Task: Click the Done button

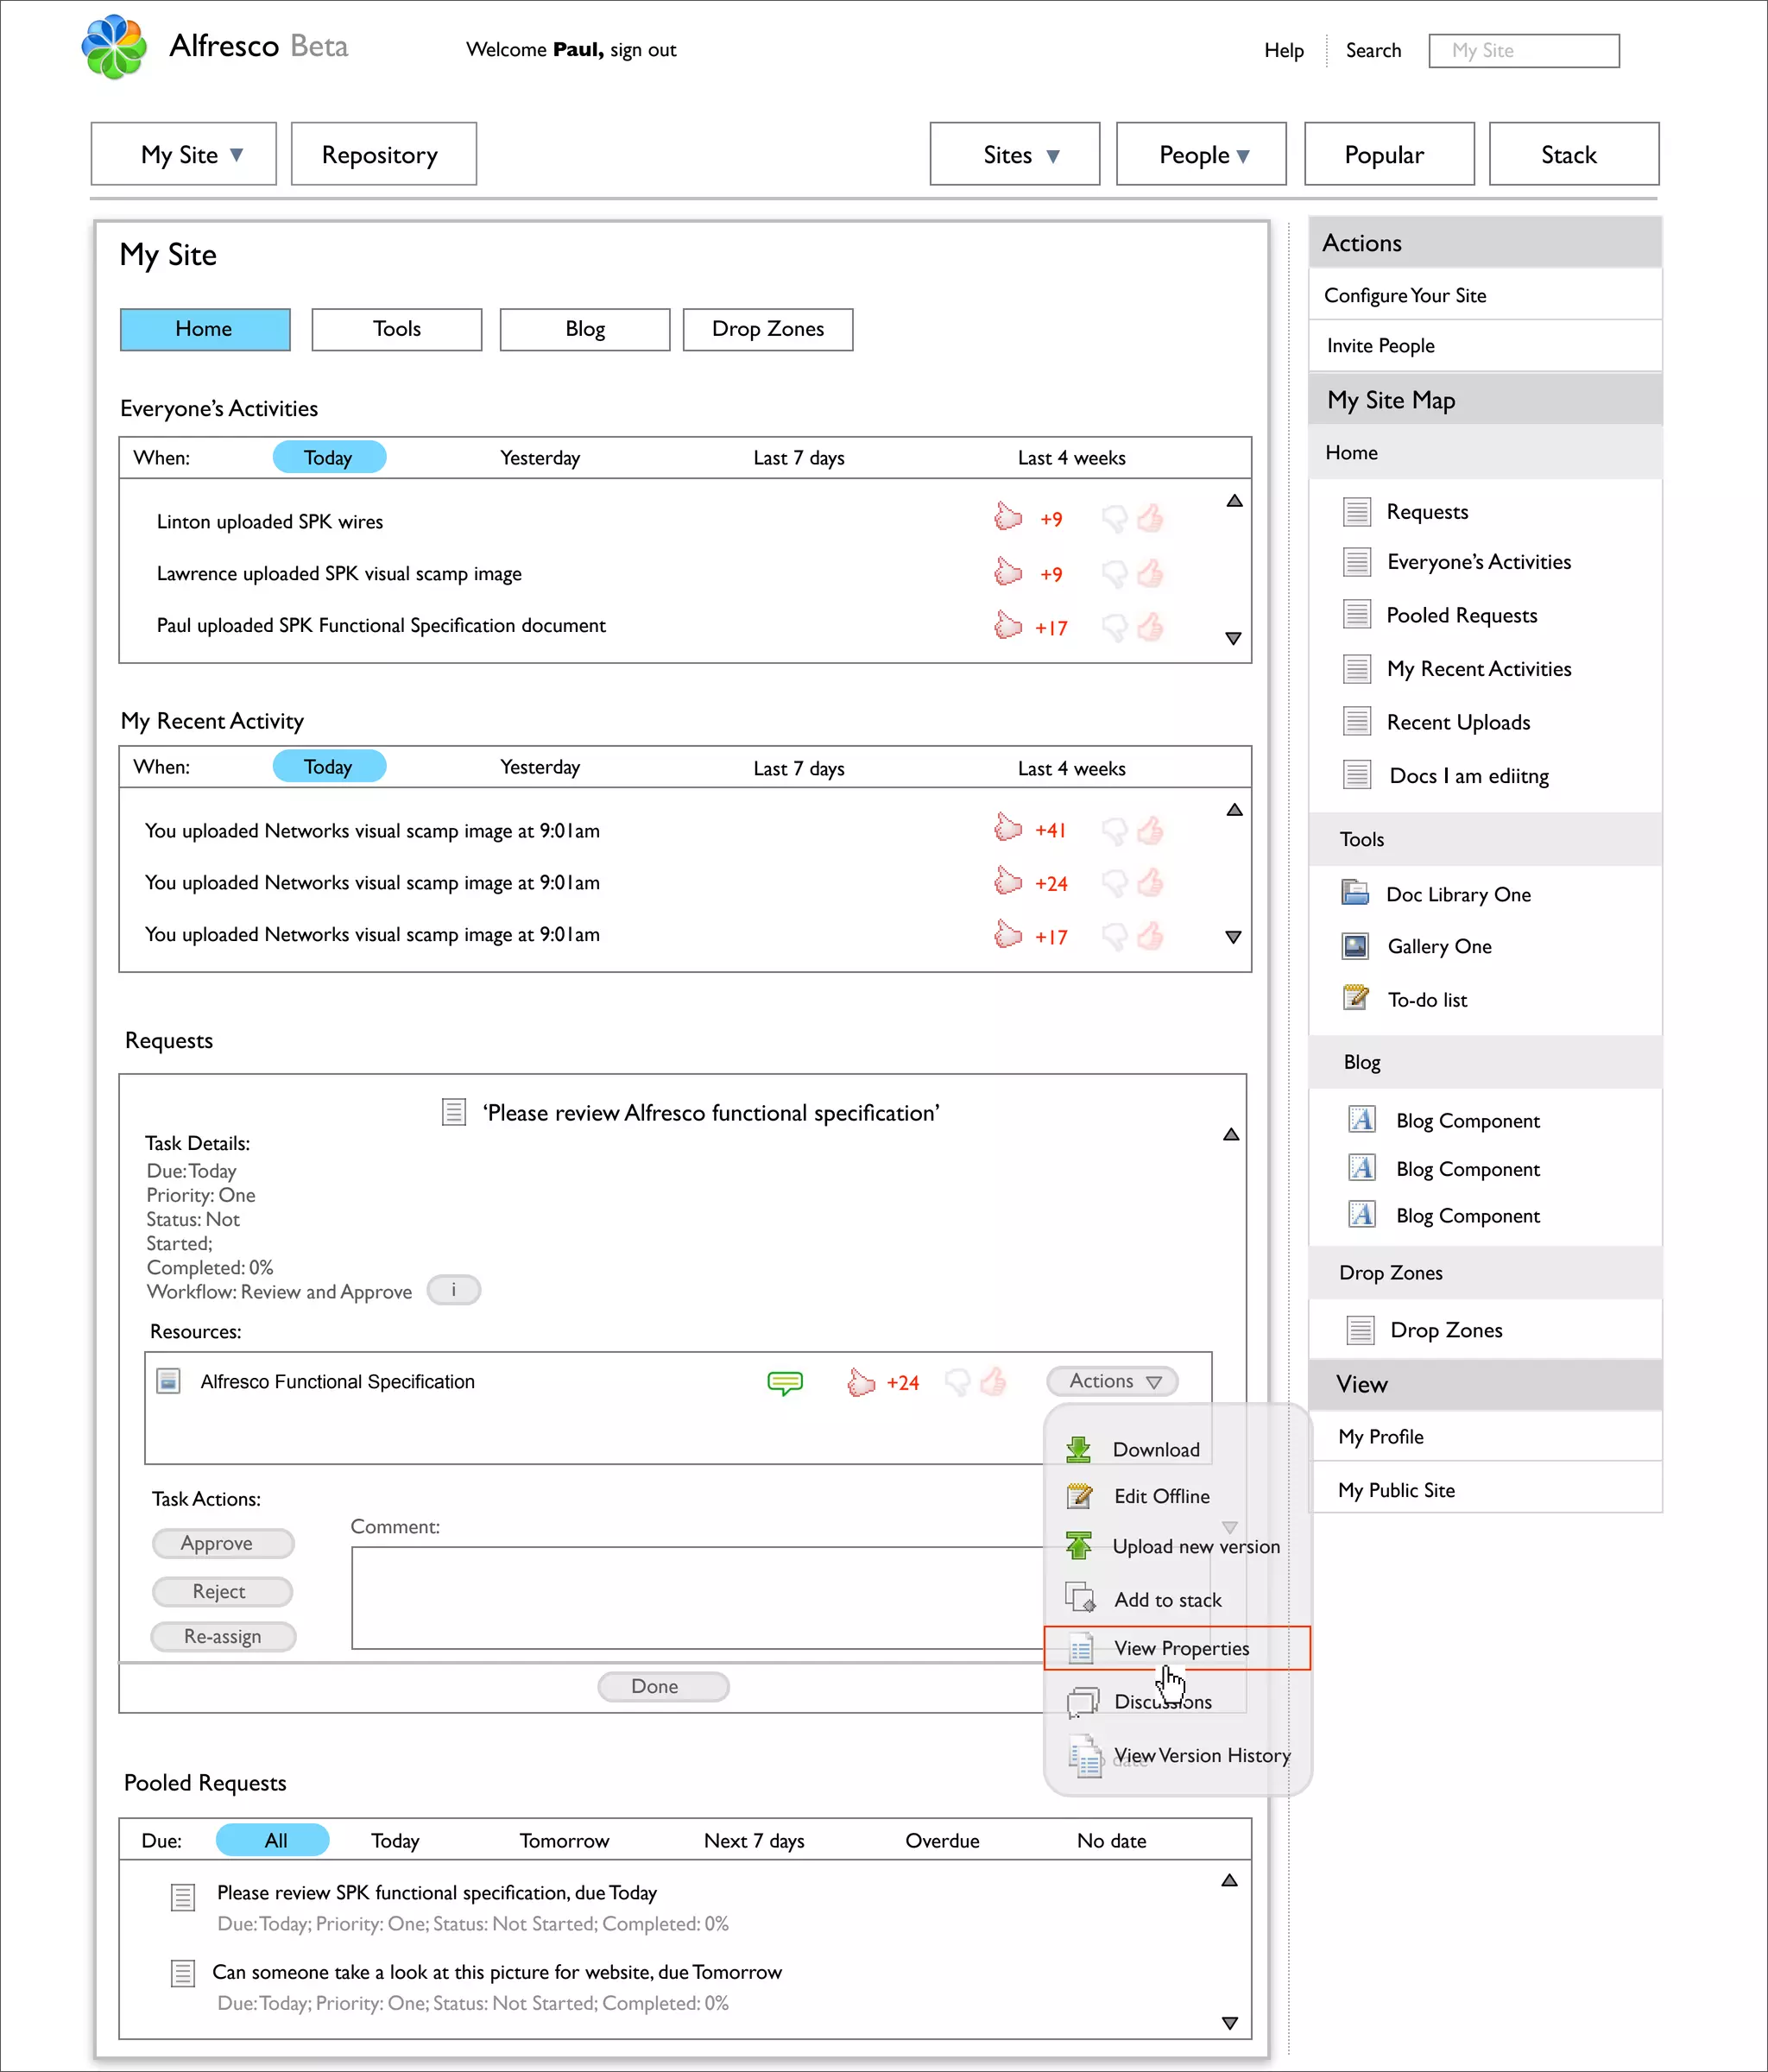Action: click(663, 1686)
